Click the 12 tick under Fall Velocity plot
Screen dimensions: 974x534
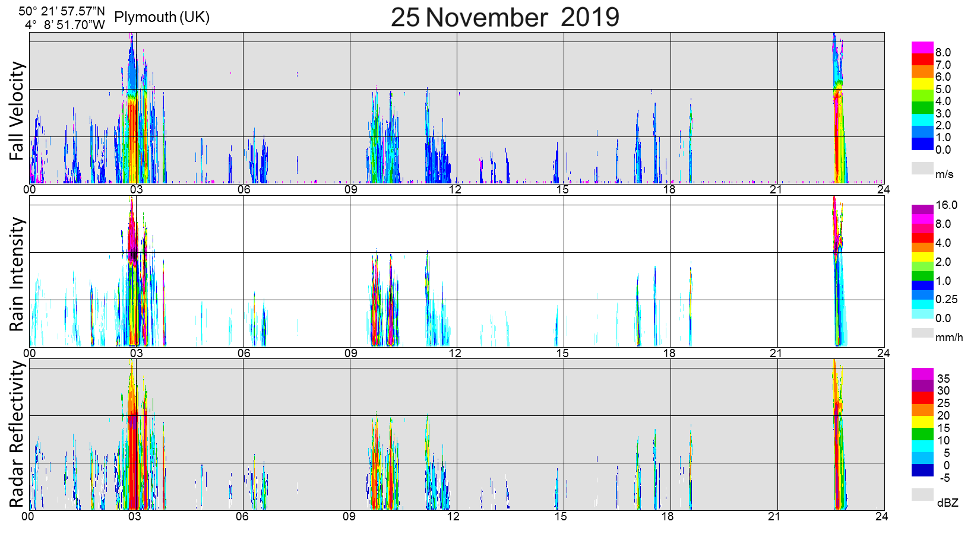[x=455, y=190]
